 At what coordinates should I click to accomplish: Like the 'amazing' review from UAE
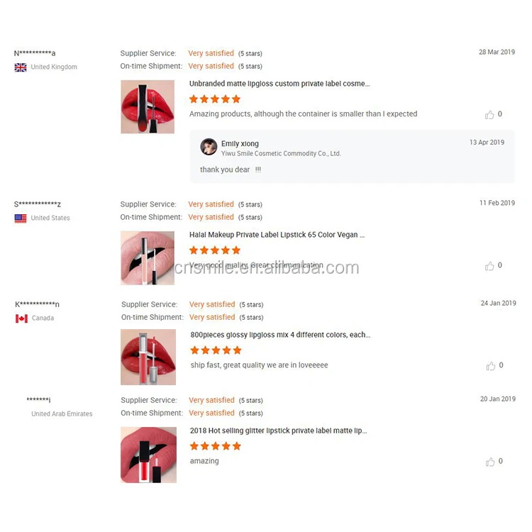(490, 462)
